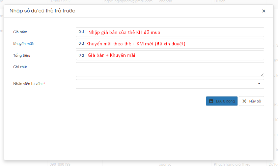Click the Giá bán label
This screenshot has height=166, width=278.
[x=20, y=32]
